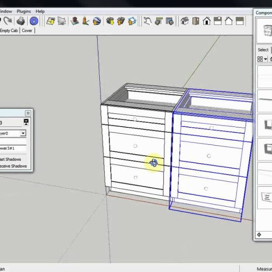The height and width of the screenshot is (272, 272).
Task: Click the Get Models toolbar icon
Action: click(110, 21)
